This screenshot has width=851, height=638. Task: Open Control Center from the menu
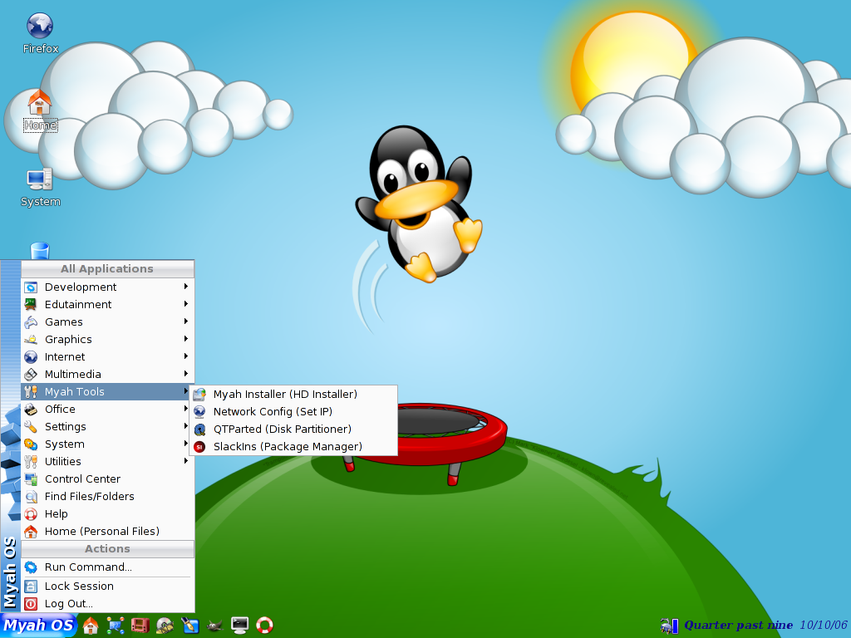(107, 478)
